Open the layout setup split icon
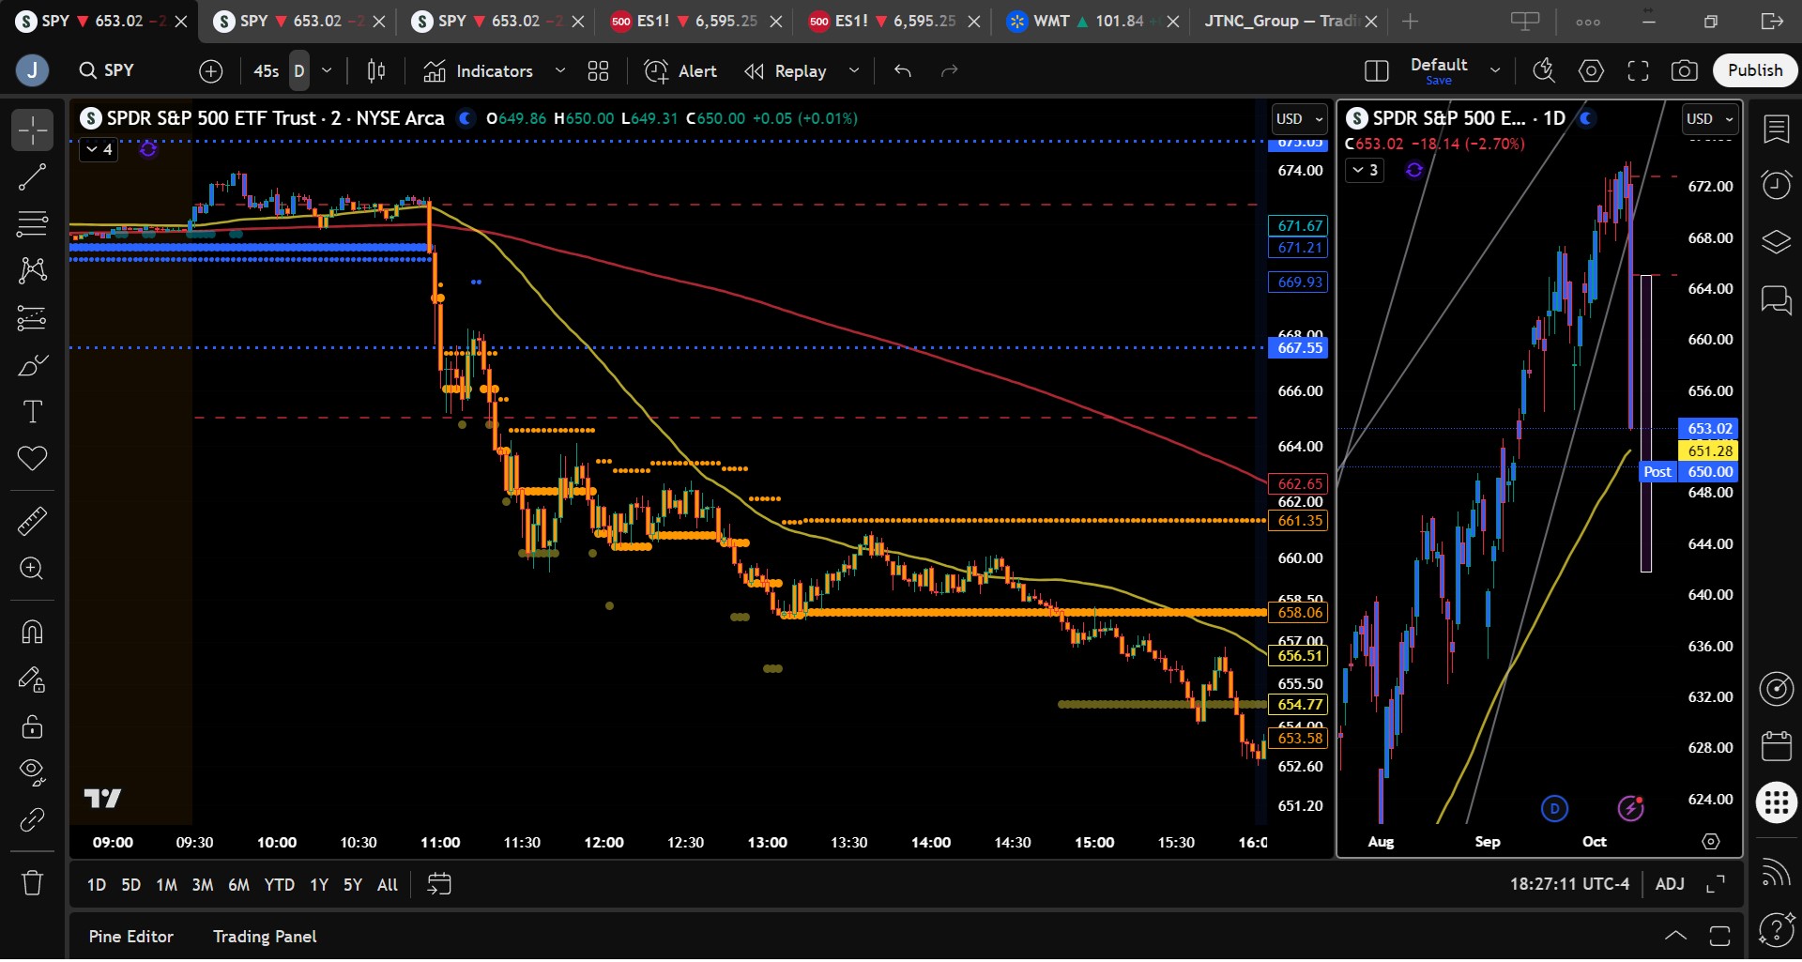The image size is (1802, 962). [x=1377, y=71]
